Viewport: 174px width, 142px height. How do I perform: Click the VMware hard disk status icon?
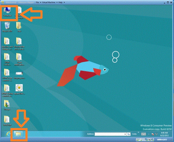tap(137, 140)
